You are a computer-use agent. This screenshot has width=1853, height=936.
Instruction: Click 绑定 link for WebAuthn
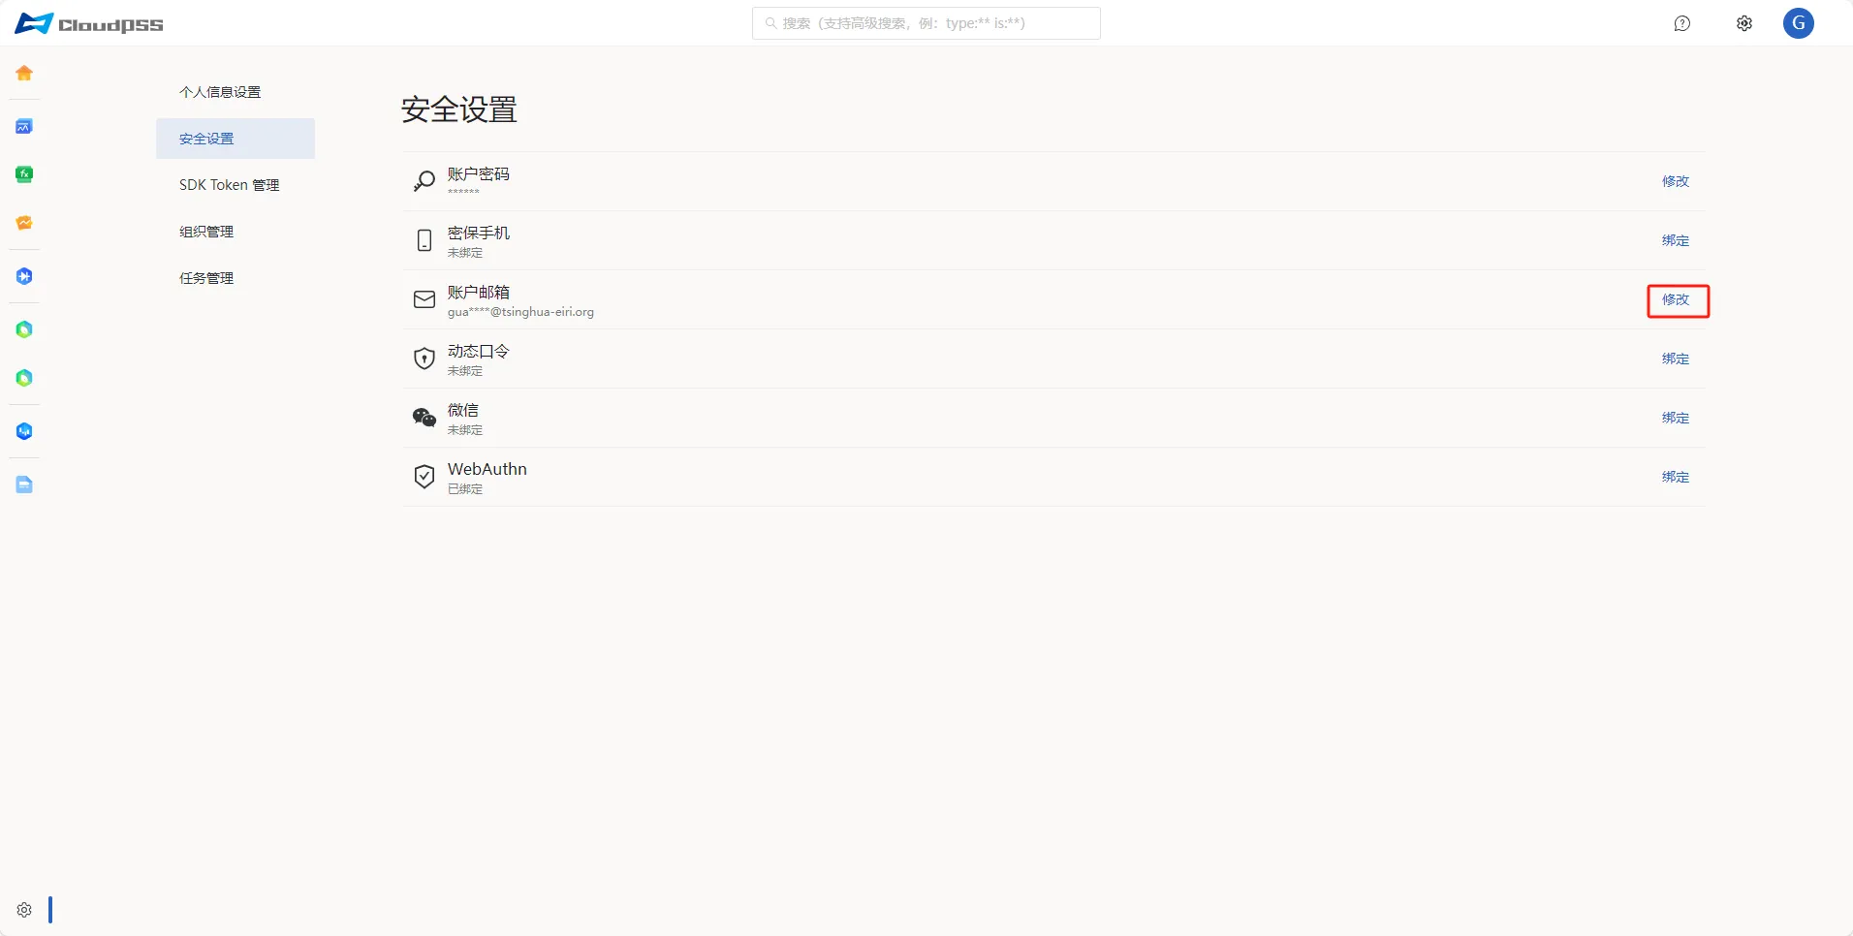click(1676, 477)
